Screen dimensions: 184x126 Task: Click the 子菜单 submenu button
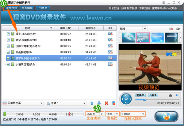153,95
